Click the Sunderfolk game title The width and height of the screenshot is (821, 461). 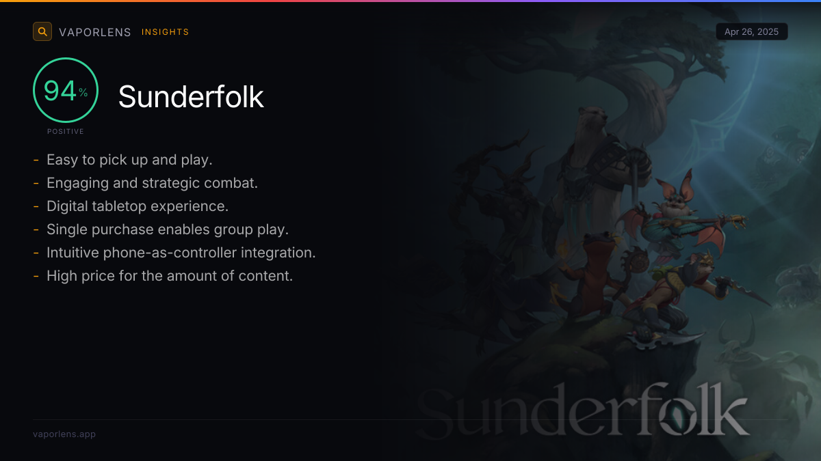tap(191, 96)
